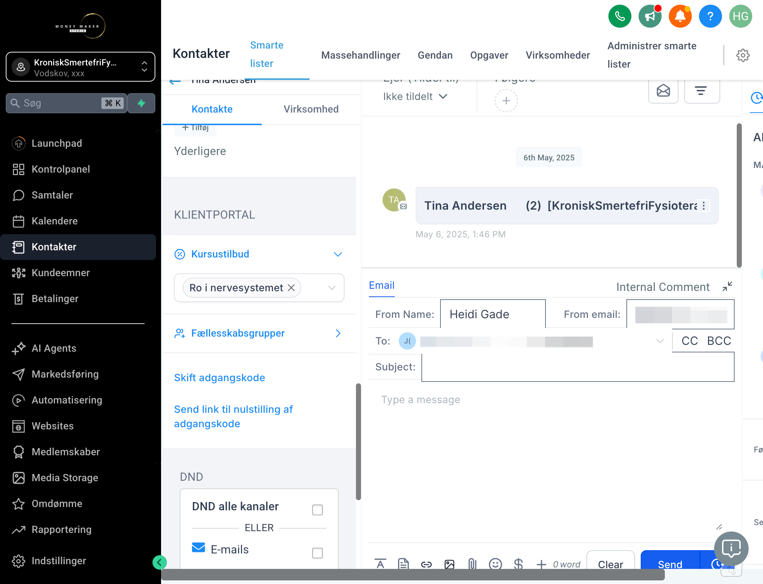Open the orange bell notifications
This screenshot has width=763, height=584.
(680, 16)
